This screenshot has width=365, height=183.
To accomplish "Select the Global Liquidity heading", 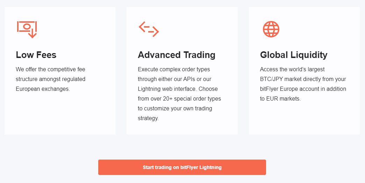I will [x=294, y=55].
